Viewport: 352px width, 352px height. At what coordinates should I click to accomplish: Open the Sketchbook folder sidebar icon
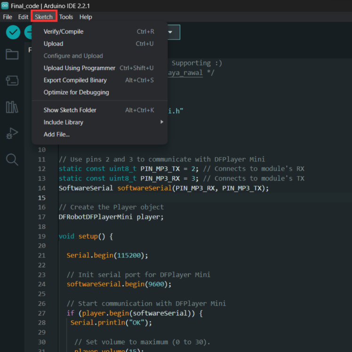12,54
